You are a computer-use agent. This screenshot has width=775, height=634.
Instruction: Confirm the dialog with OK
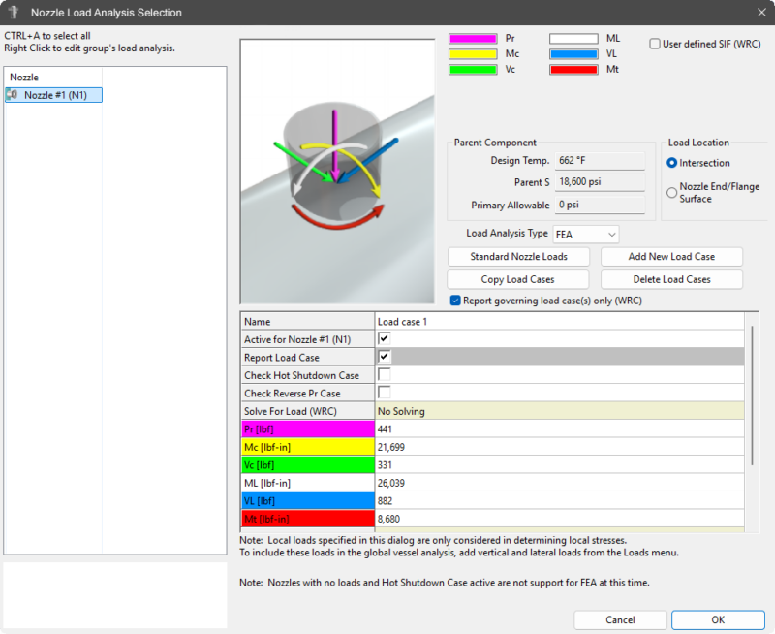(x=717, y=619)
